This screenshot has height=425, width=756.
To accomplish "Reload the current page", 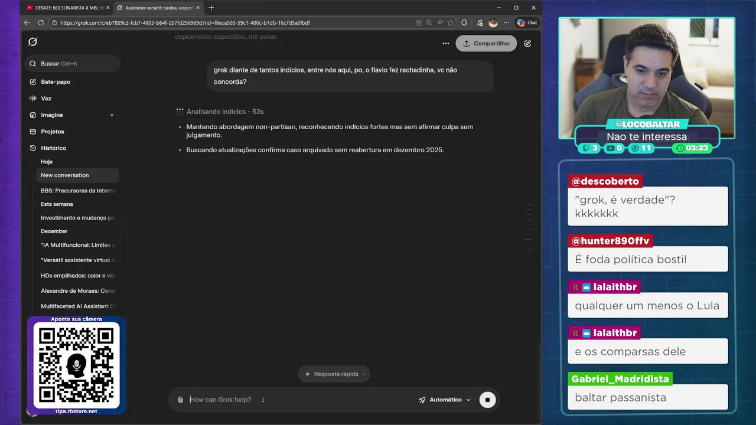I will click(x=41, y=22).
